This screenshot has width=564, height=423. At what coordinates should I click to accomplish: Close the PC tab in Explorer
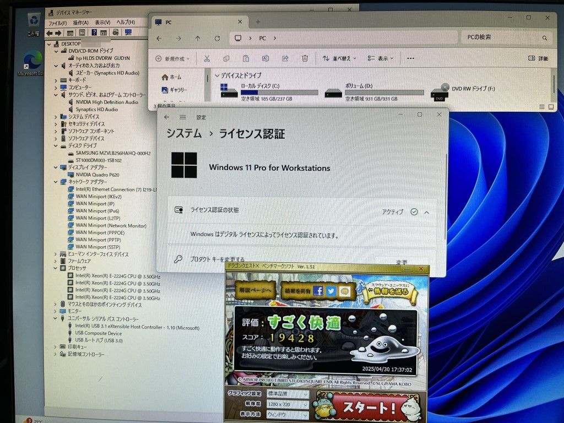point(240,22)
